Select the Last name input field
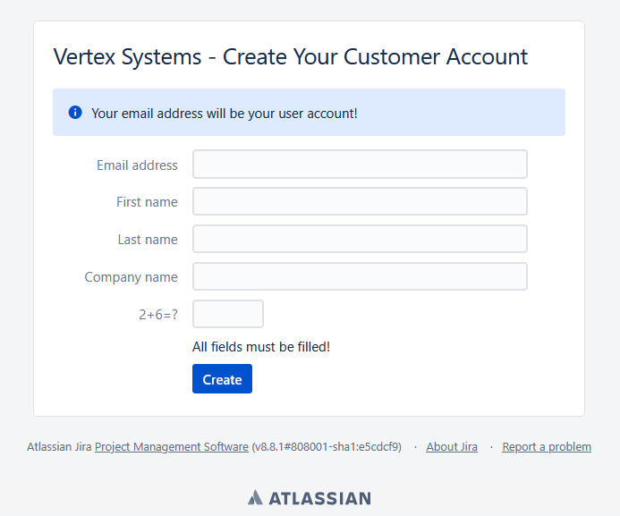The image size is (620, 516). click(x=360, y=240)
